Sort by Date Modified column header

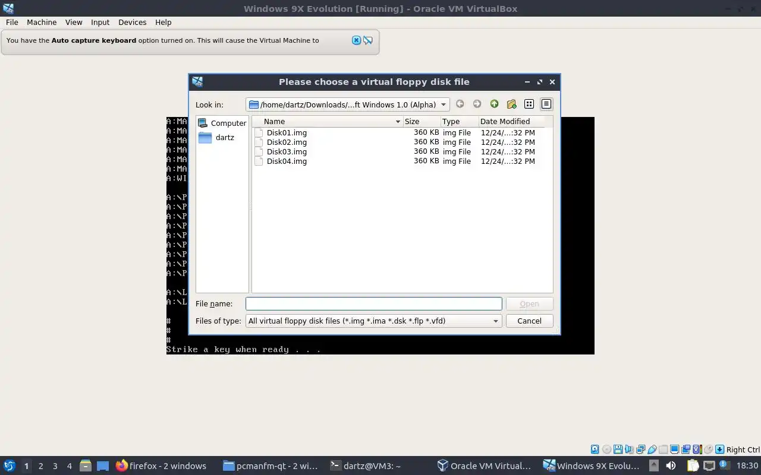coord(511,121)
